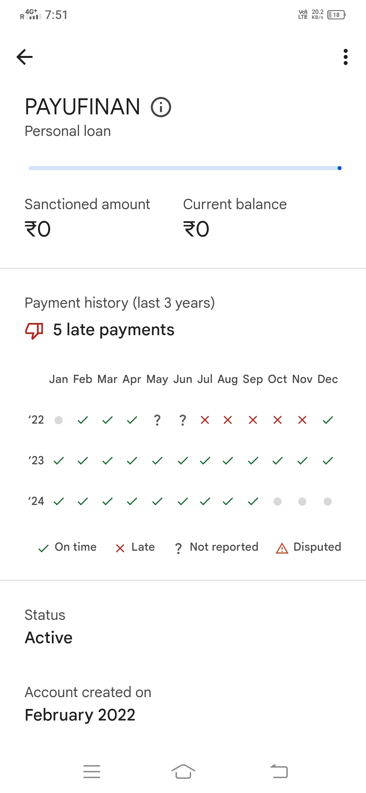
Task: Tap the red thumbs-down late payments icon
Action: click(34, 330)
